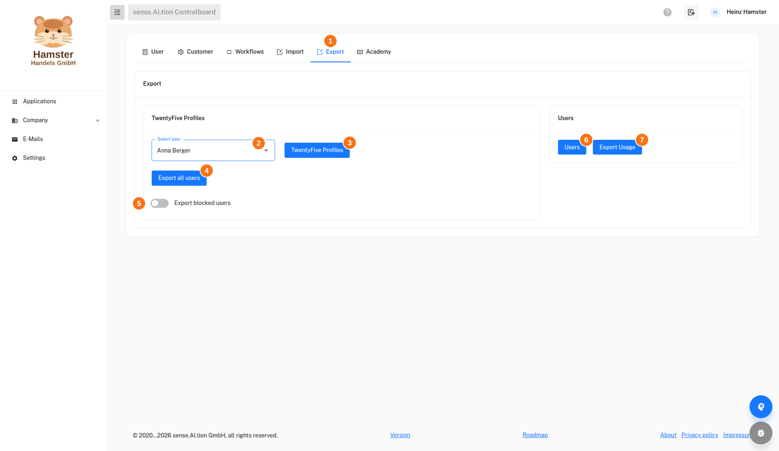The width and height of the screenshot is (779, 451).
Task: Click the Export Usage button
Action: pyautogui.click(x=617, y=148)
